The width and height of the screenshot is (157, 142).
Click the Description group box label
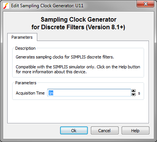tap(25, 48)
